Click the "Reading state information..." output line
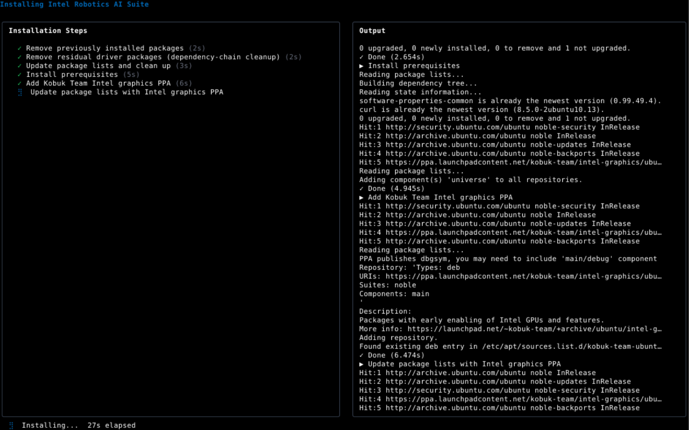The width and height of the screenshot is (689, 430). (x=420, y=92)
